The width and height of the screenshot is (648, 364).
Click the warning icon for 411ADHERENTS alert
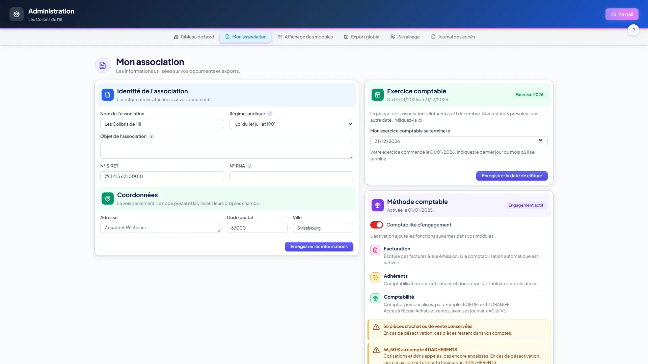click(x=376, y=350)
